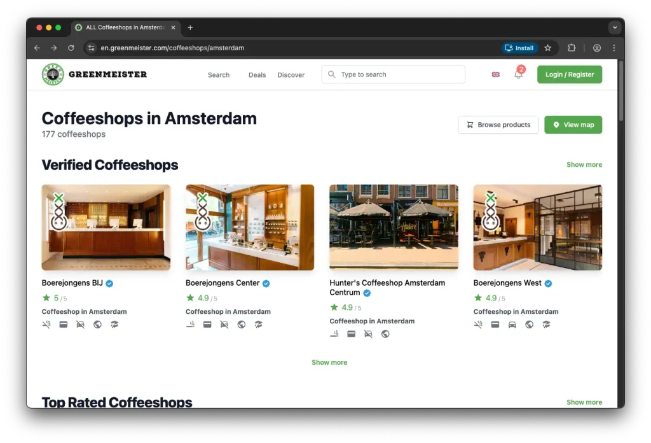The height and width of the screenshot is (443, 651).
Task: Click the browser profile account icon
Action: pyautogui.click(x=596, y=48)
